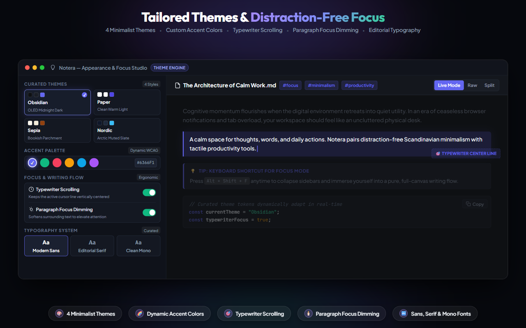Turn off the Paragraph Focus Dimming switch
The width and height of the screenshot is (526, 328).
(x=149, y=212)
